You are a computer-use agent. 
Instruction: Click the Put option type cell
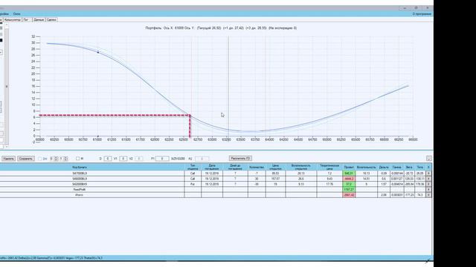193,184
